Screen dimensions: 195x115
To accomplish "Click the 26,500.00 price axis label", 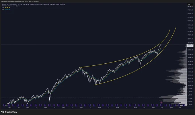I will click(x=190, y=50).
